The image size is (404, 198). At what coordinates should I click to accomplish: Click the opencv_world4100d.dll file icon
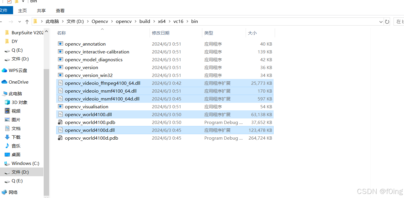[61, 130]
